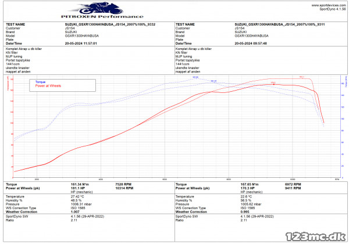Click the 10314 RPM value
This screenshot has width=349, height=244.
[124, 188]
